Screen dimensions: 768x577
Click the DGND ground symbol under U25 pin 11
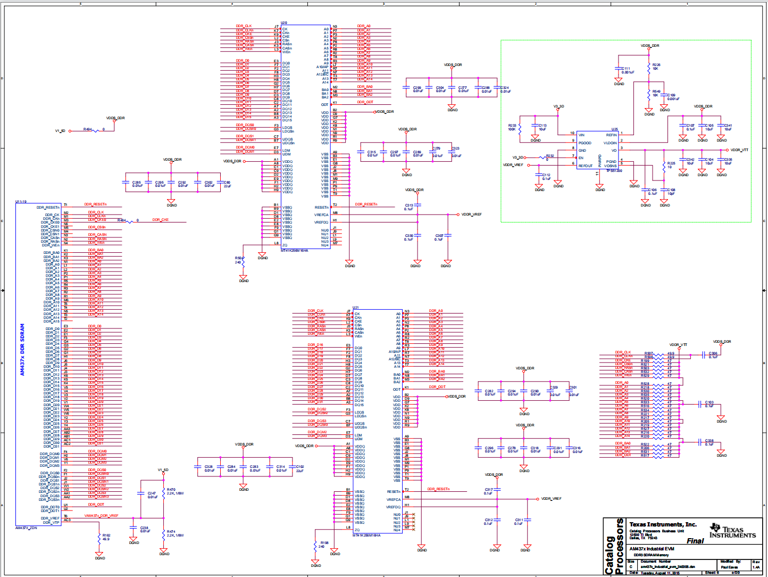[x=600, y=186]
